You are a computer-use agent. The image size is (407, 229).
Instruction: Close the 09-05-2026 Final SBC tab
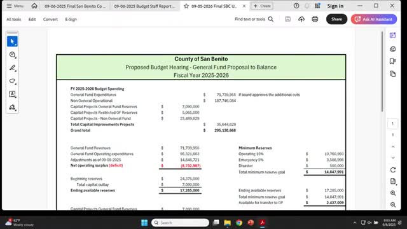(x=244, y=6)
